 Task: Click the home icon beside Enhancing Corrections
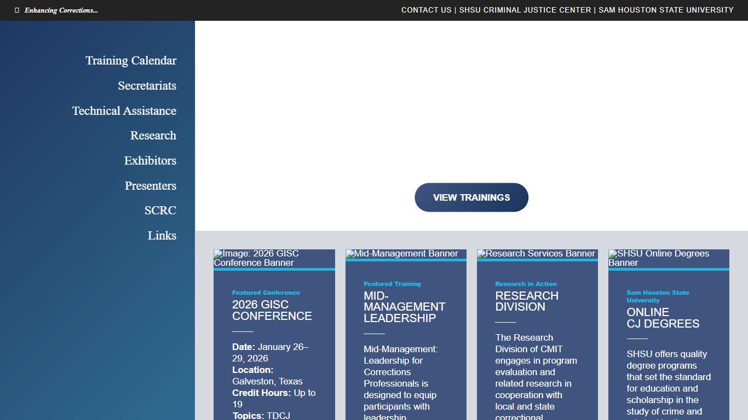[17, 9]
